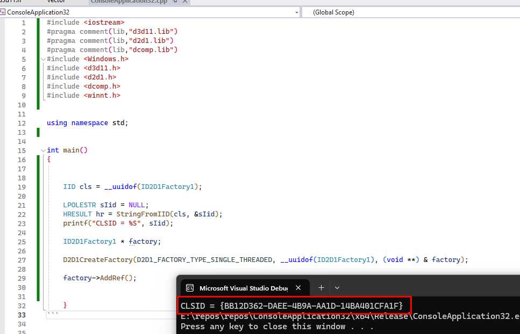520x334 pixels.
Task: Collapse the #include Windows.h region
Action: (43, 59)
